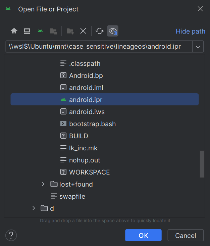Jump to Desktop directory icon
This screenshot has height=246, width=210.
click(x=27, y=31)
